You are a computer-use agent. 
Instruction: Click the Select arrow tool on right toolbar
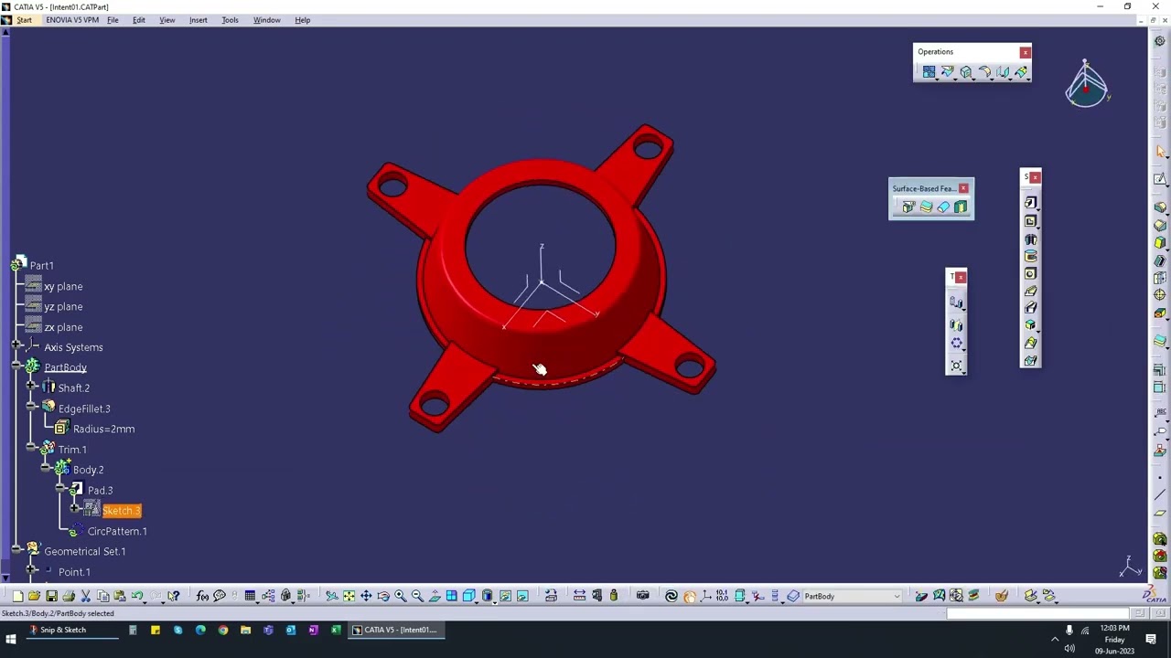point(1160,151)
